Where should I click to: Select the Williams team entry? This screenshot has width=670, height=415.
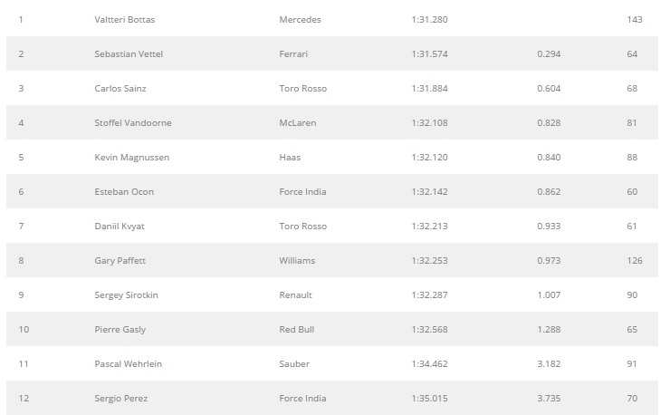coord(297,261)
